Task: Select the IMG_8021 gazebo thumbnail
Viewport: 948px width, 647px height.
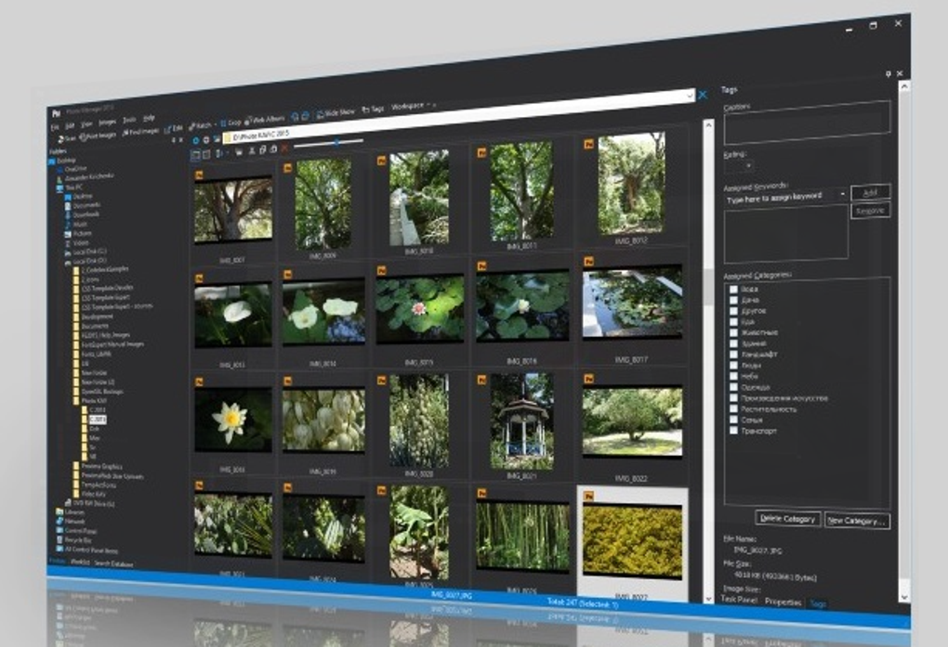Action: pos(522,421)
